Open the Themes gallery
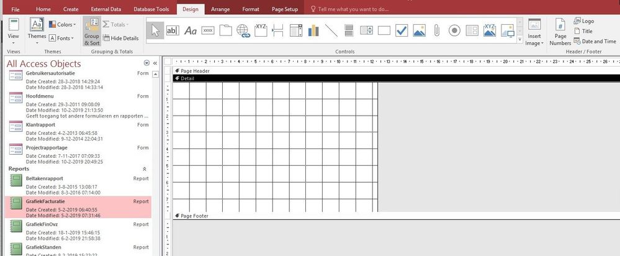The height and width of the screenshot is (256, 620). pos(37,32)
